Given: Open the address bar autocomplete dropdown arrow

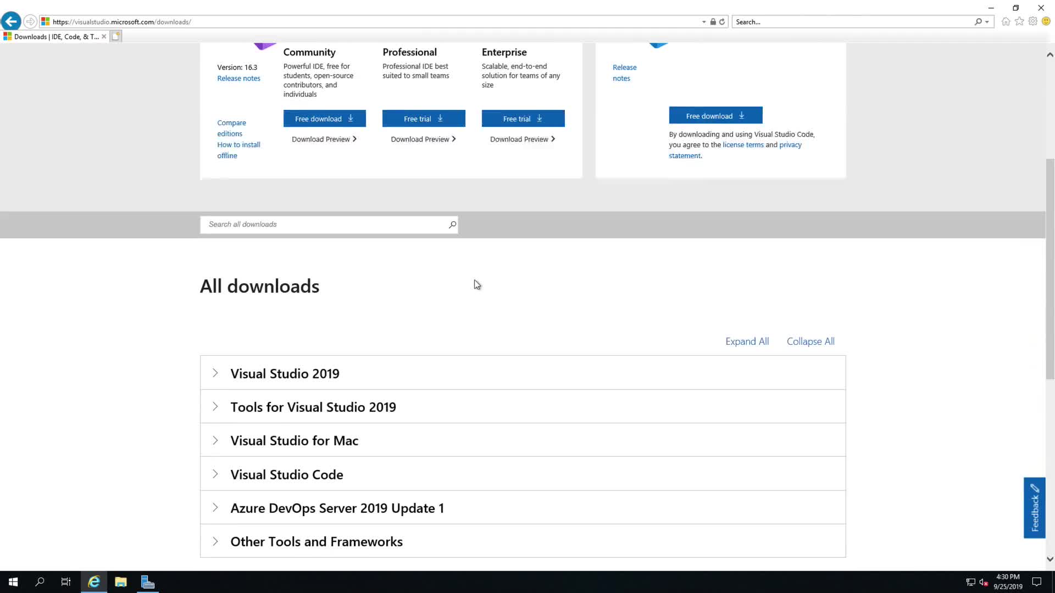Looking at the screenshot, I should pos(704,22).
